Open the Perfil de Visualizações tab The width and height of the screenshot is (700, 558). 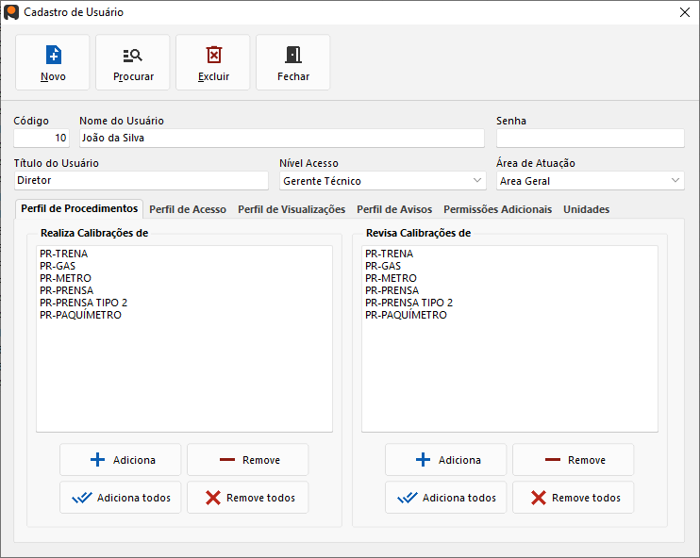(x=292, y=209)
